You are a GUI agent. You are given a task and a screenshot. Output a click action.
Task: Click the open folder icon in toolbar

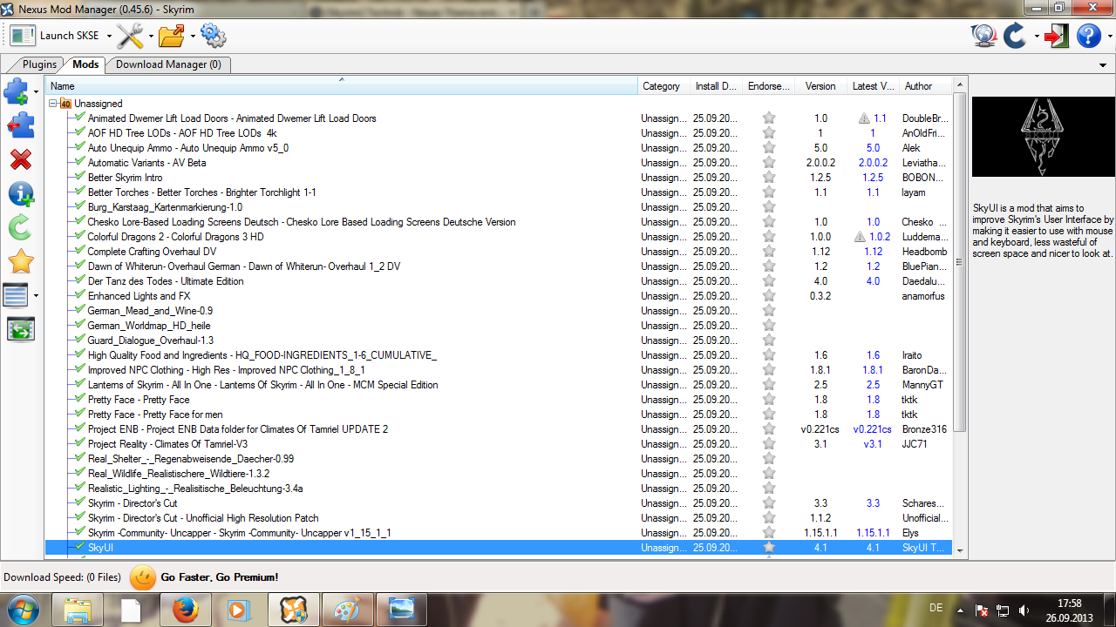172,36
